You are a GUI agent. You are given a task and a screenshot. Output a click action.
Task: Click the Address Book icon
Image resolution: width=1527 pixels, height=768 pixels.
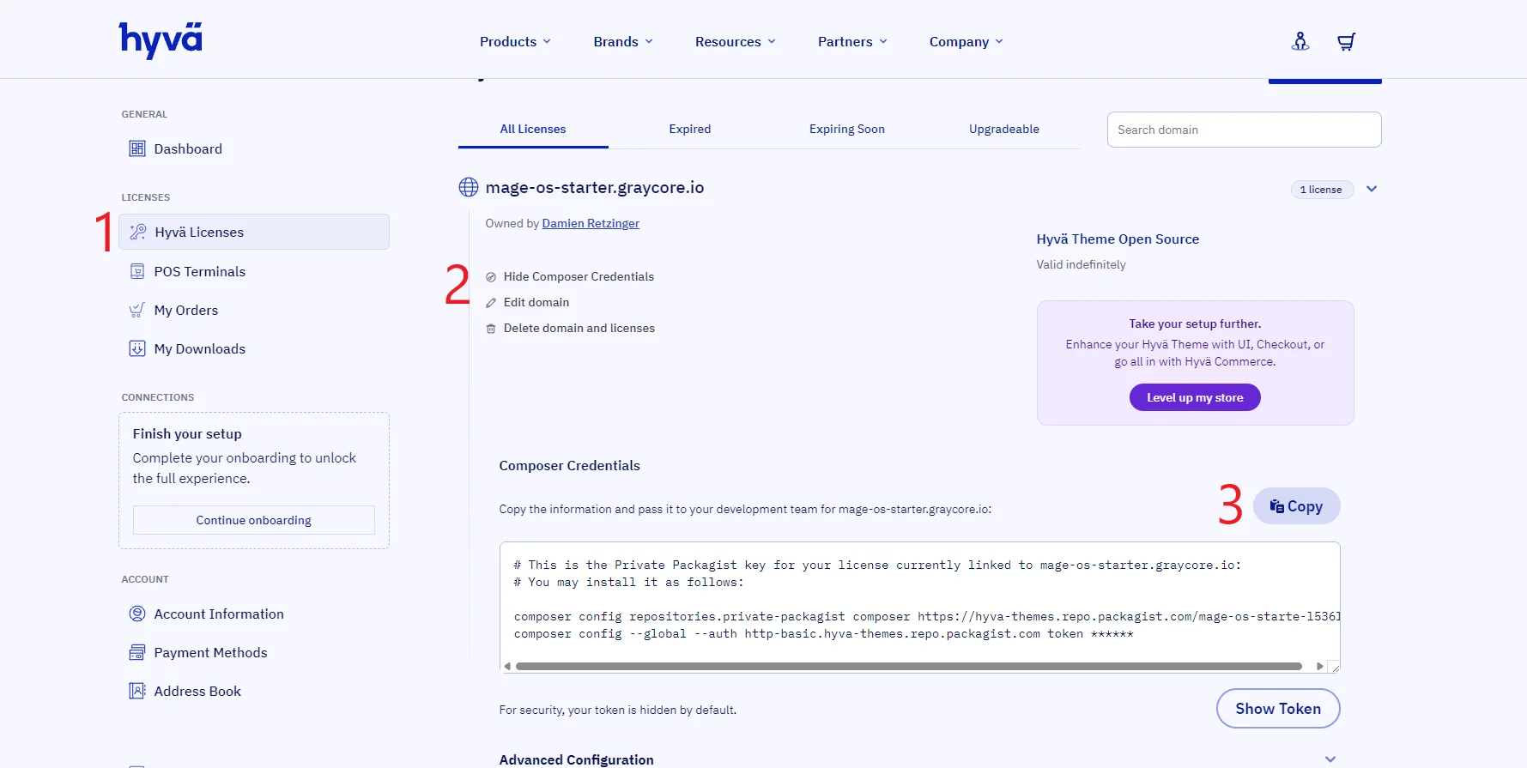[137, 691]
